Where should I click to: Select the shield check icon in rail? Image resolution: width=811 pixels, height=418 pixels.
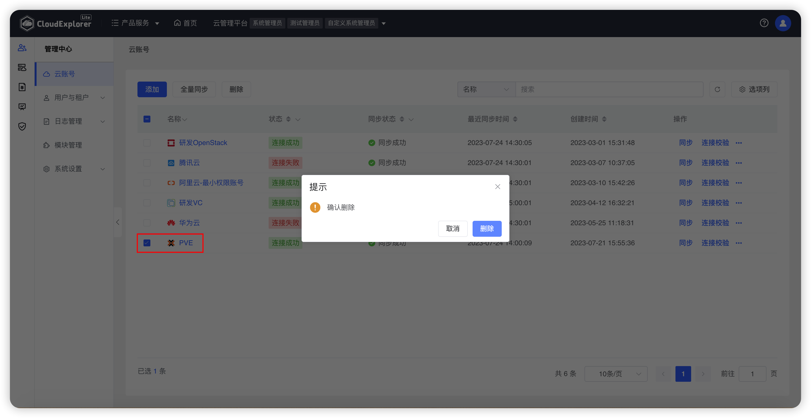pos(22,126)
